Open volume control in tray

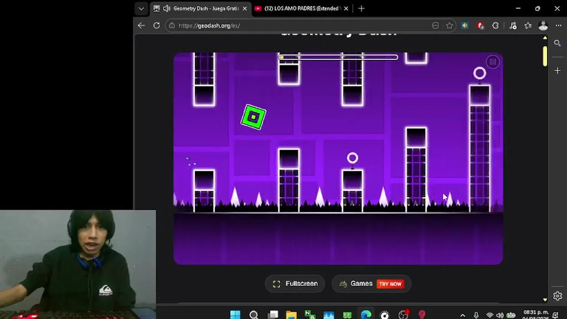click(x=500, y=315)
